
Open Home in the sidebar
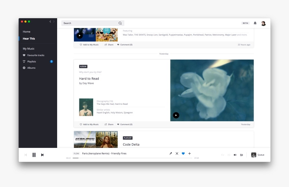[x=27, y=32]
